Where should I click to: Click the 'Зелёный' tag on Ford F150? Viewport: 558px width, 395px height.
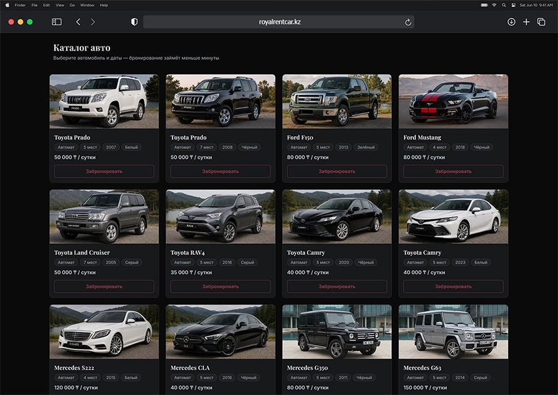click(x=366, y=147)
